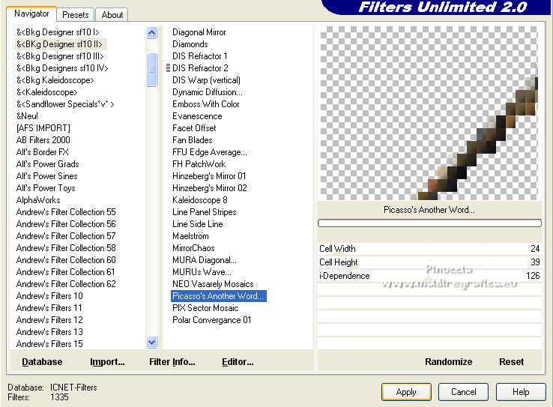Screen dimensions: 553x407
Task: Select the &Neu! category
Action: point(27,116)
